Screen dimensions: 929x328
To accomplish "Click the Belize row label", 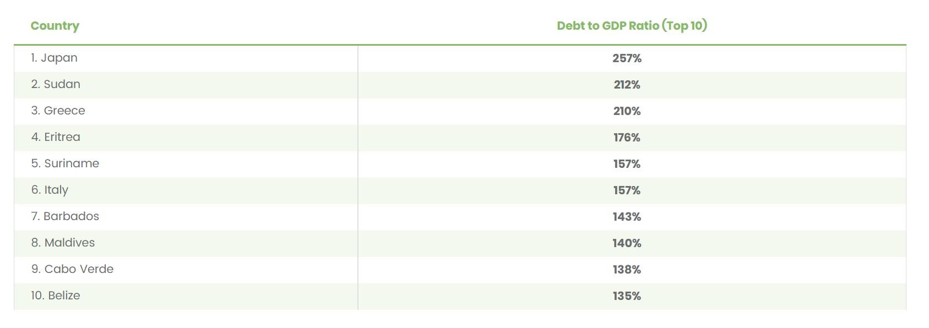I will [x=56, y=296].
